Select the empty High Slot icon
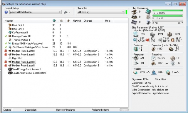 (x=10, y=58)
